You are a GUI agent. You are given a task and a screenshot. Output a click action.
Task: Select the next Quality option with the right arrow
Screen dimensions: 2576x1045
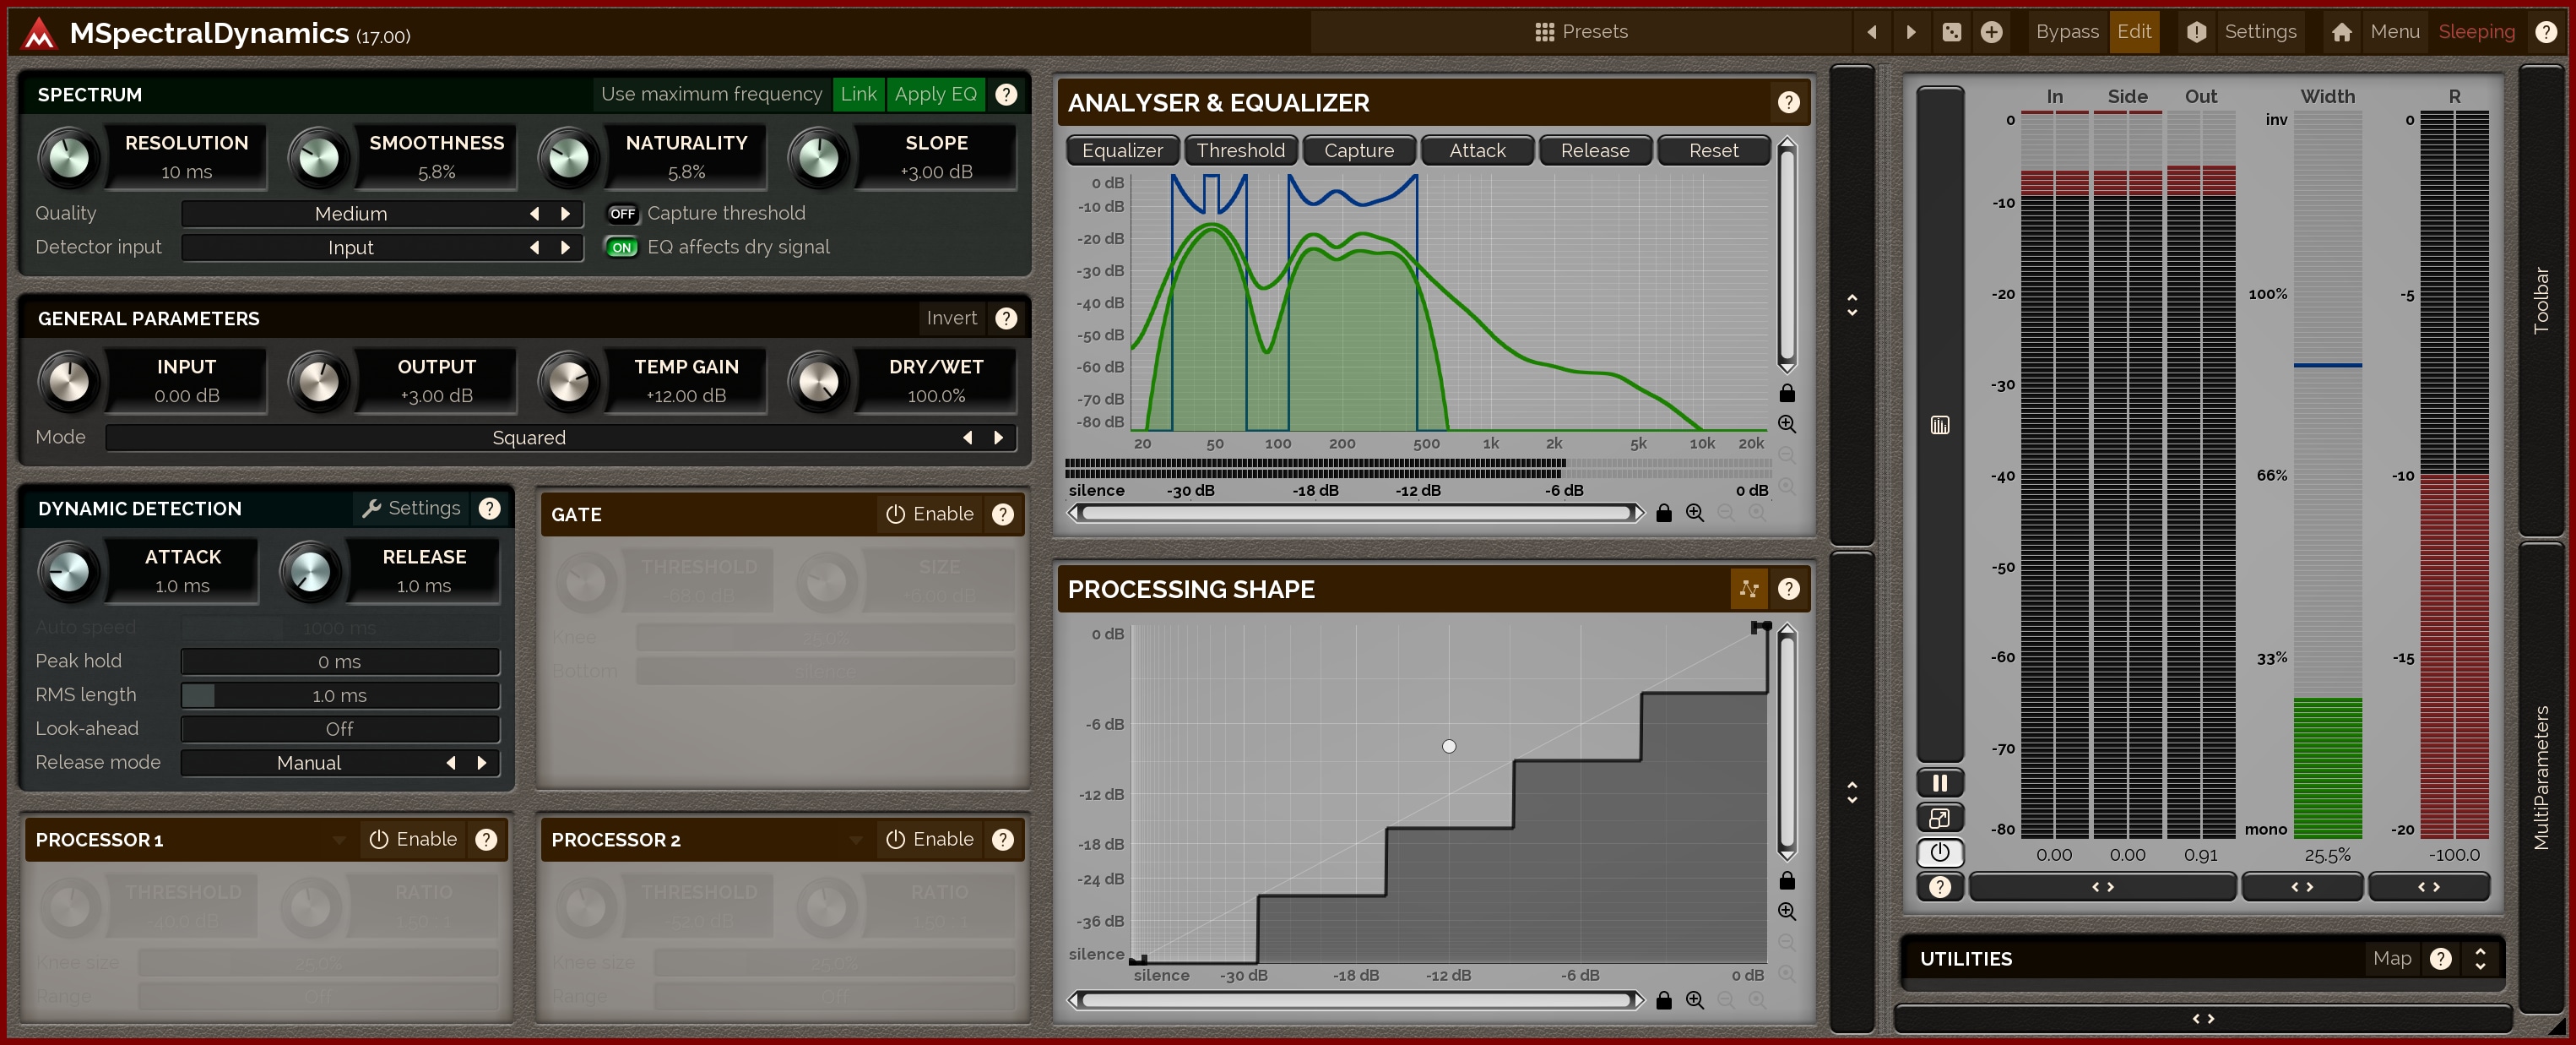coord(566,213)
